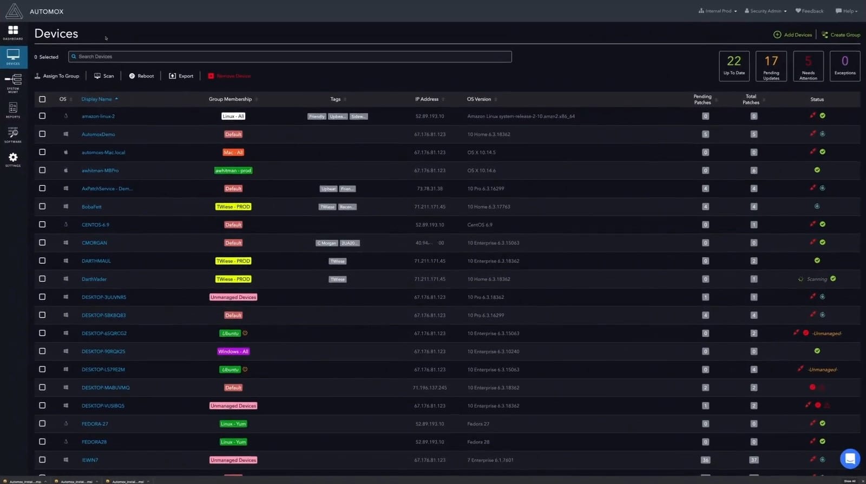Open the Feedback link
The height and width of the screenshot is (484, 866).
tap(809, 11)
